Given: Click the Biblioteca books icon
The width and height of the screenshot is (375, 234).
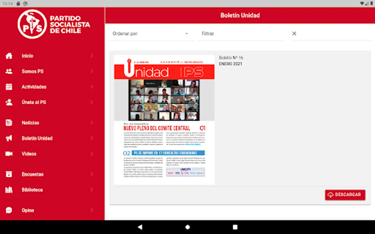Looking at the screenshot, I should [x=9, y=190].
